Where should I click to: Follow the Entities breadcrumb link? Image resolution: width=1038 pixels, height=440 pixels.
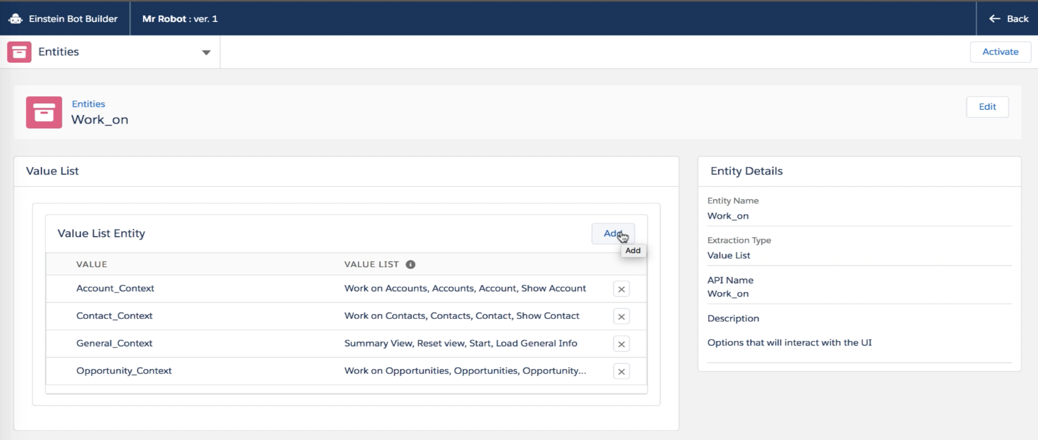(x=88, y=104)
